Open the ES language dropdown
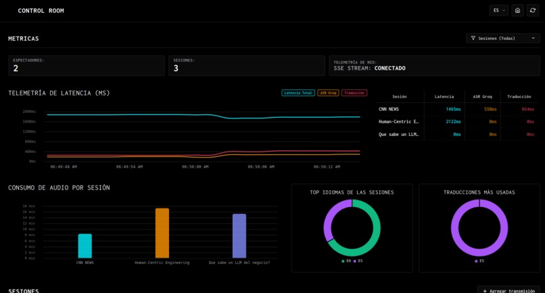 tap(499, 10)
